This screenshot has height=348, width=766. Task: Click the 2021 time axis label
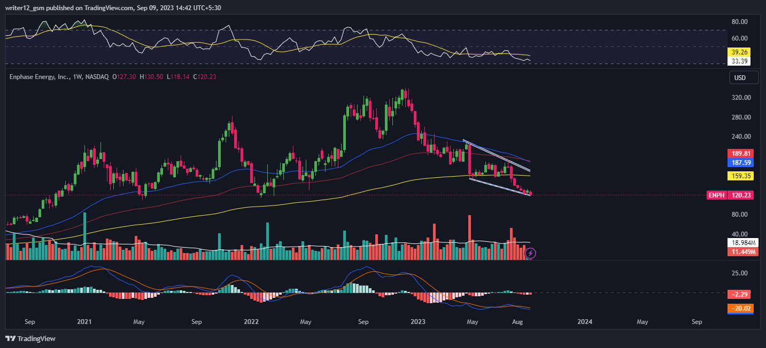click(x=84, y=322)
